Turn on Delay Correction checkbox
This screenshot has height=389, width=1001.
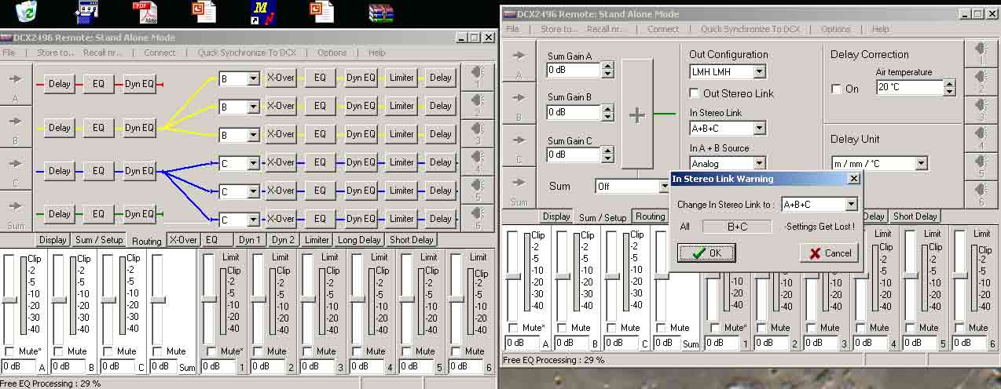click(x=836, y=89)
